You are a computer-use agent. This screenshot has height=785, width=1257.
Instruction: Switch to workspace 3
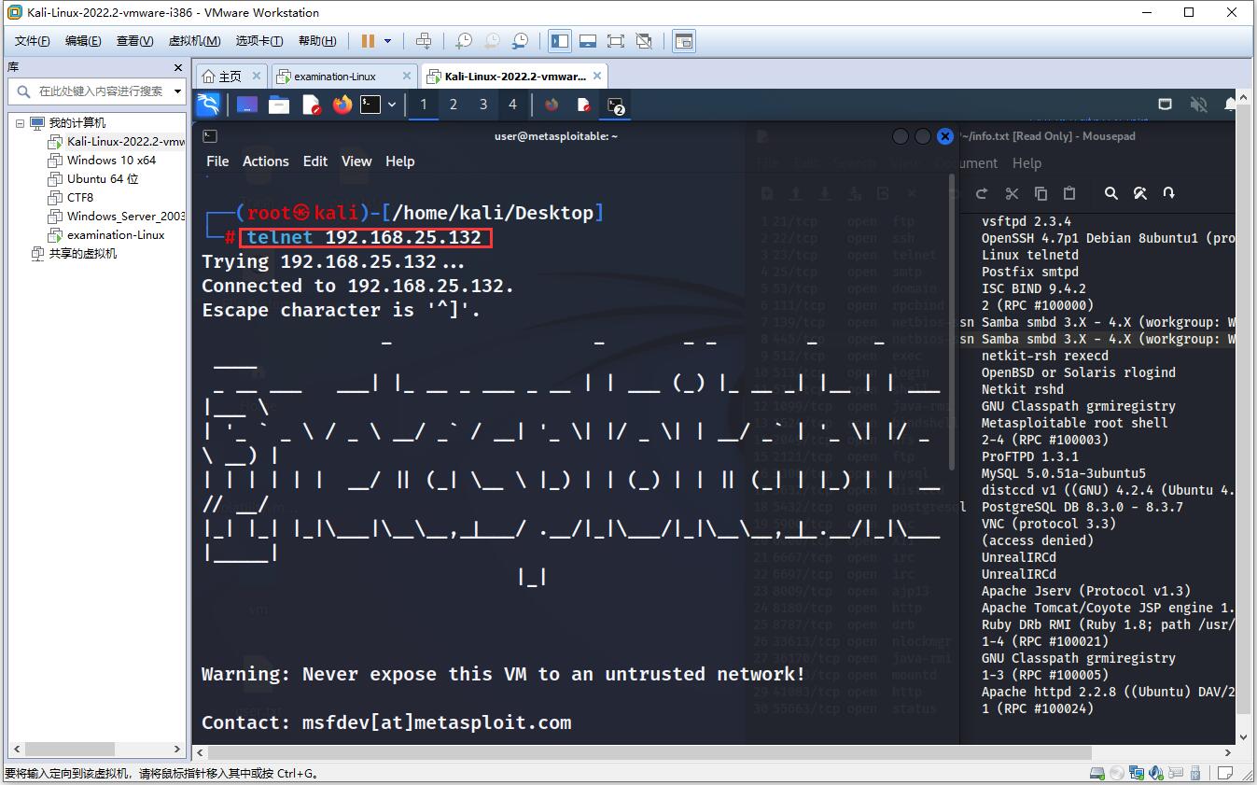coord(483,105)
